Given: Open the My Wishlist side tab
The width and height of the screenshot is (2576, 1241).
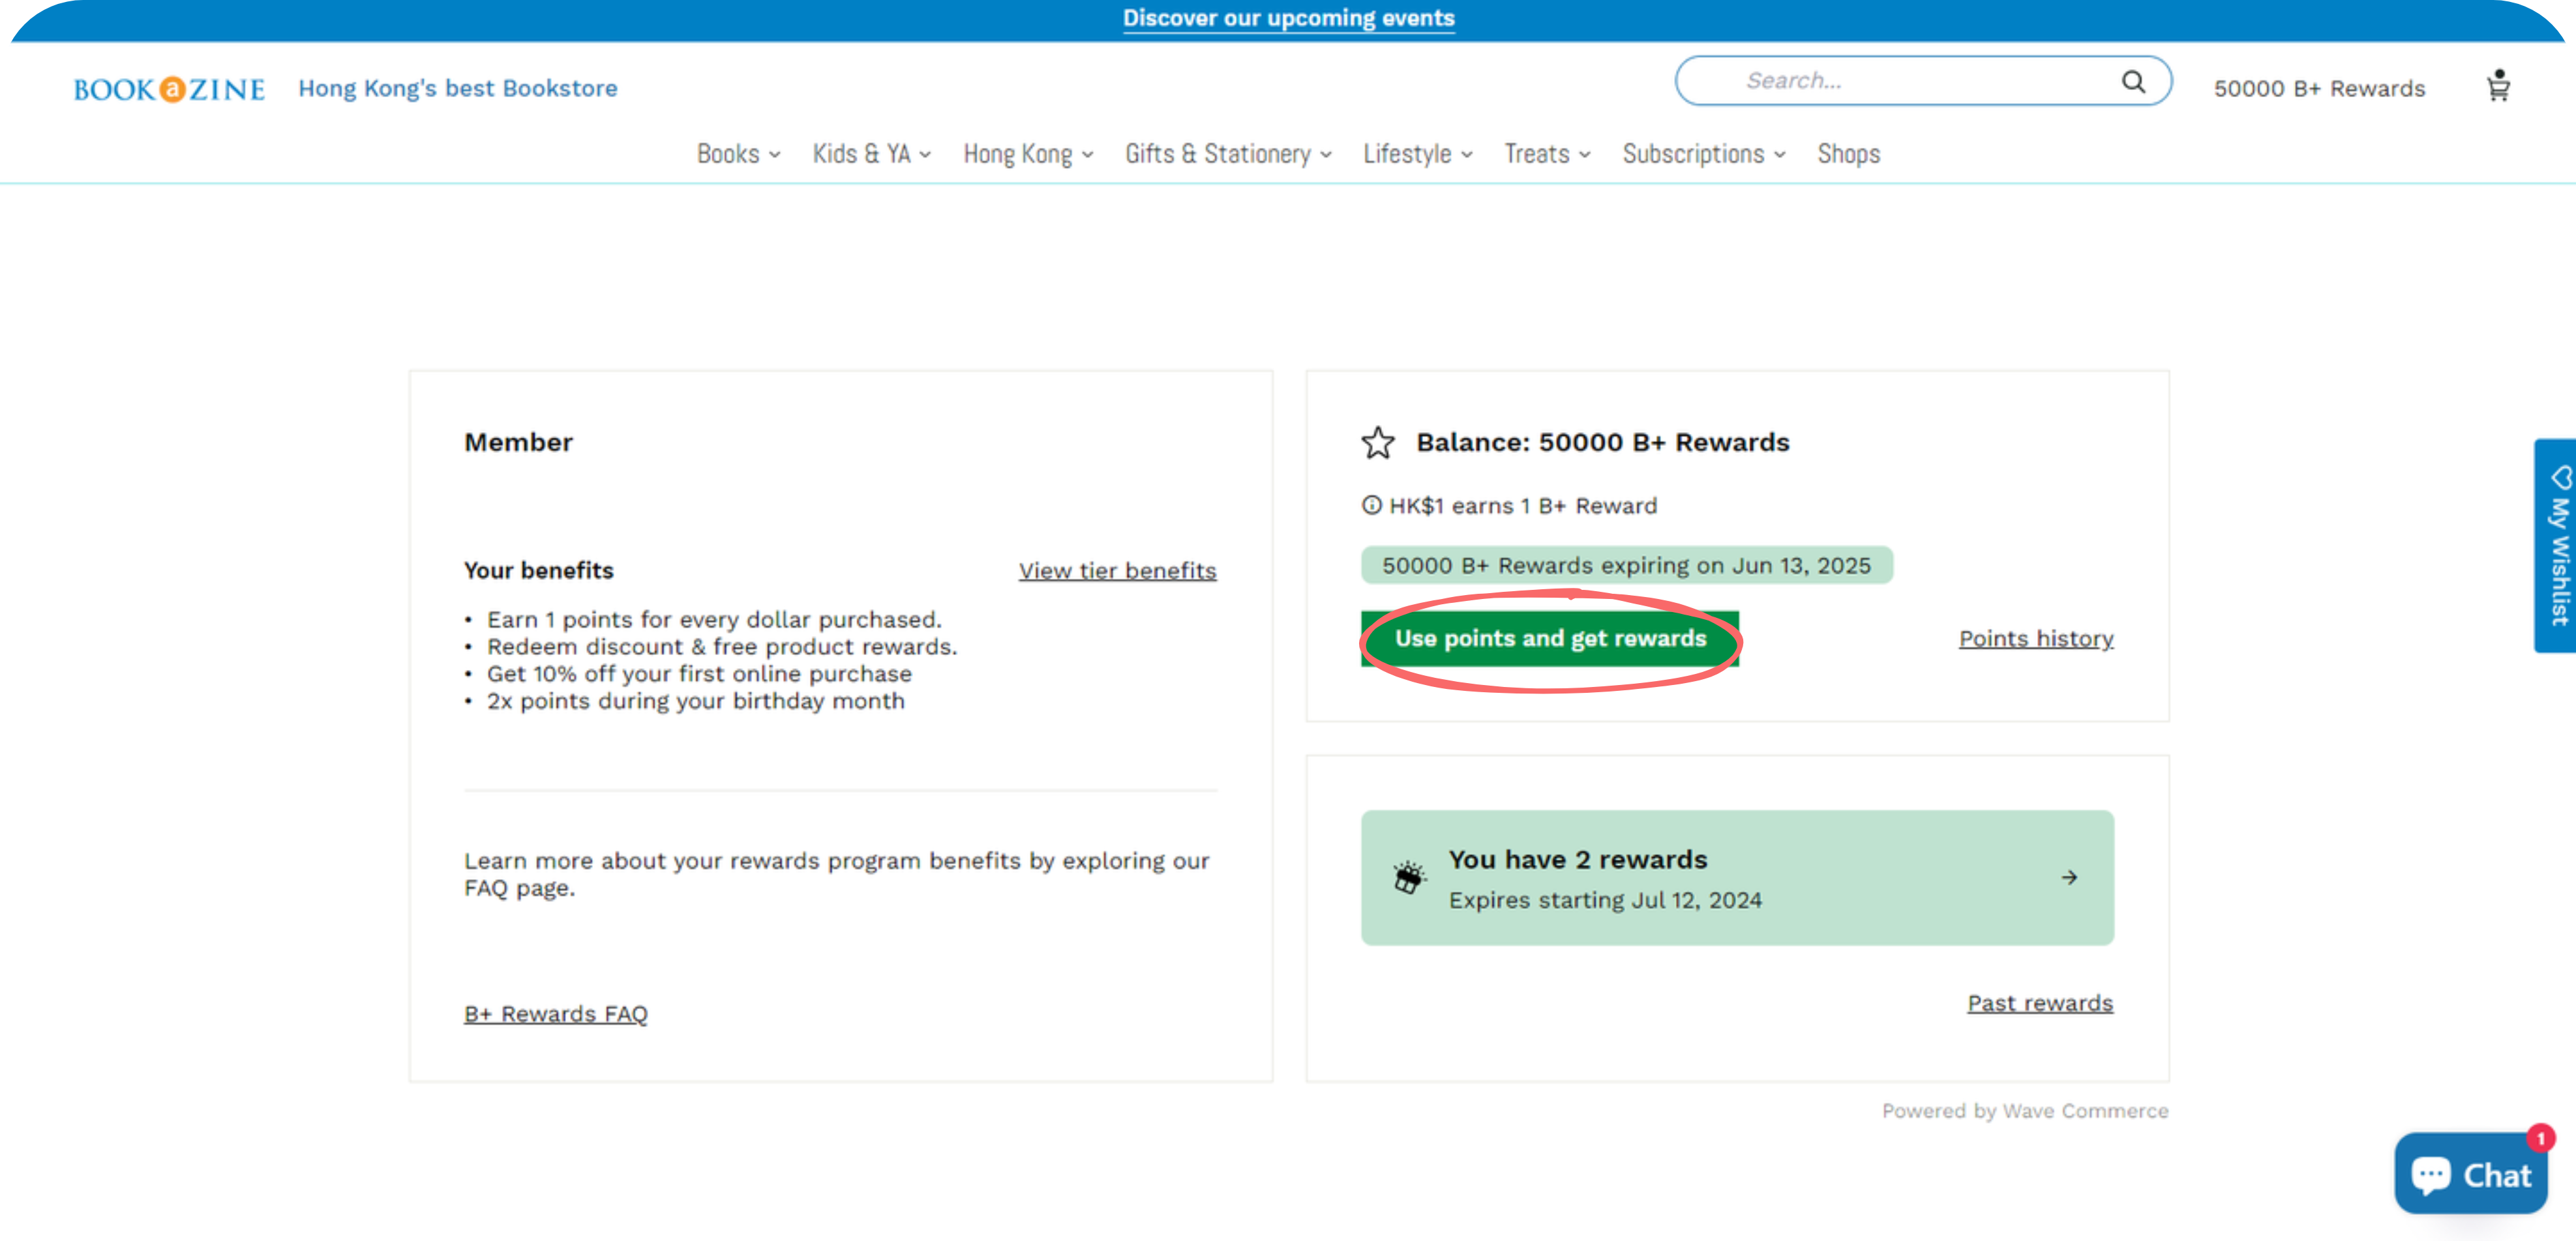Looking at the screenshot, I should (2558, 547).
